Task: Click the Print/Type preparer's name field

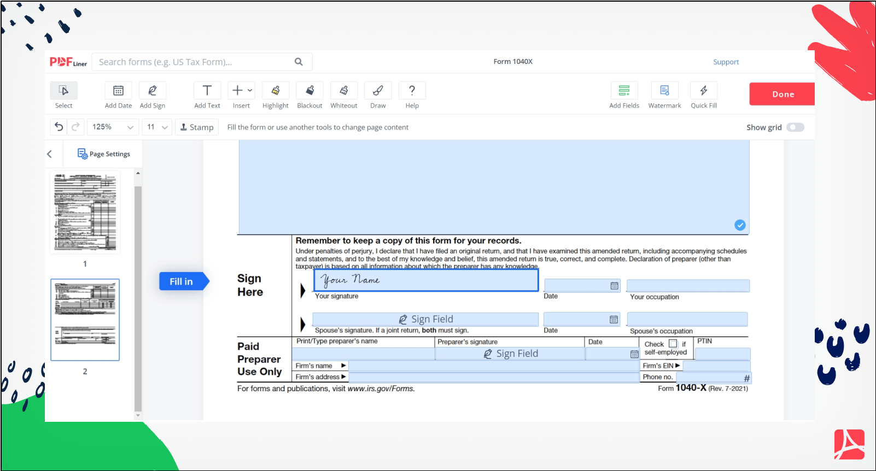Action: click(364, 354)
